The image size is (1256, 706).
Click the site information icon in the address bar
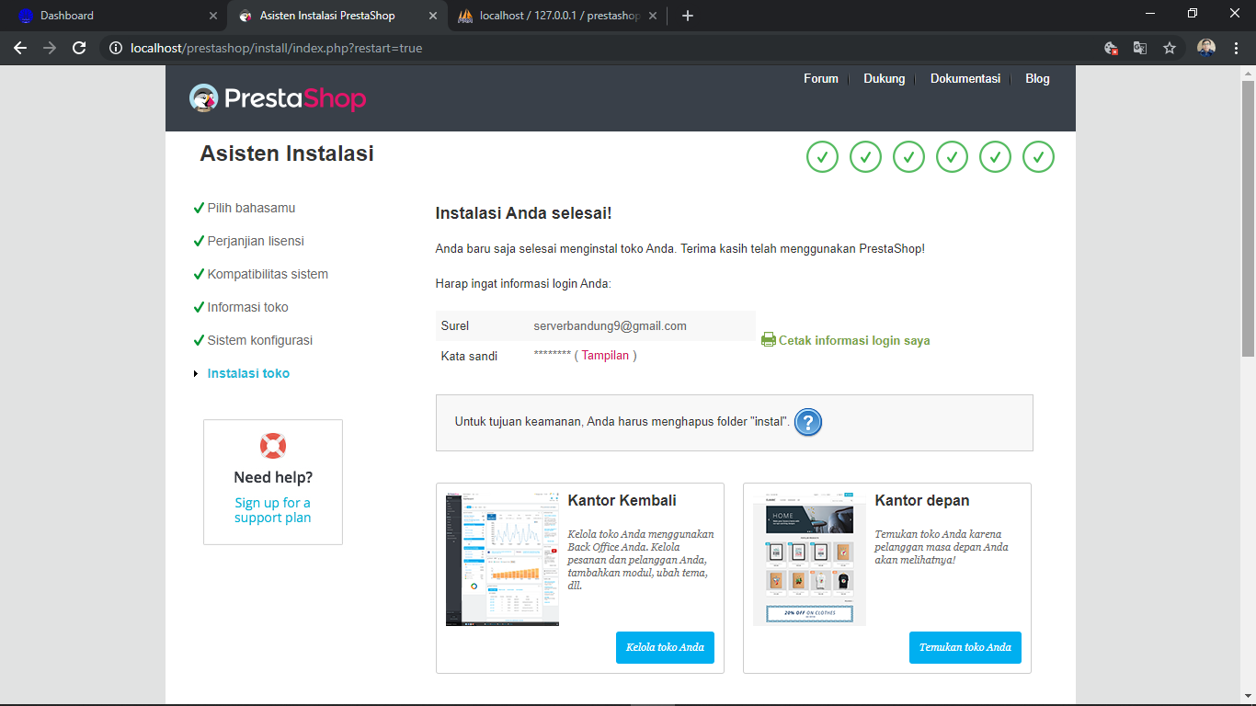point(116,48)
